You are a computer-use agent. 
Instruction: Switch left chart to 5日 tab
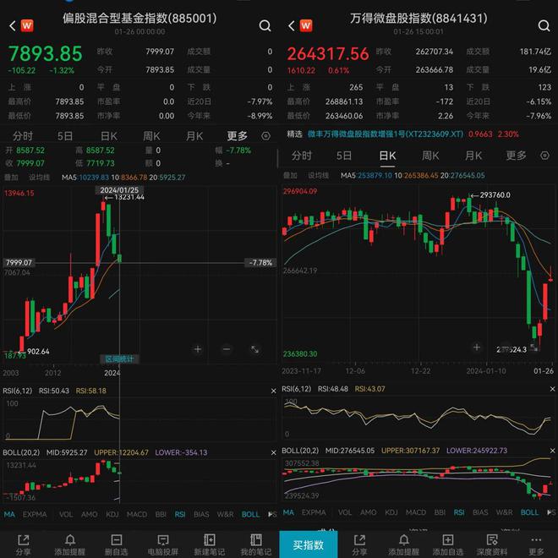65,136
